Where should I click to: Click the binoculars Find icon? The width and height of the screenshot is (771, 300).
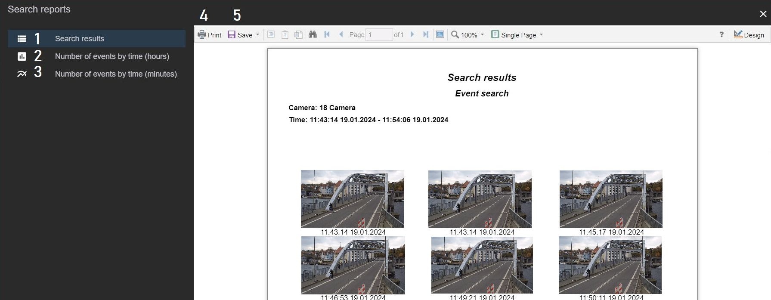tap(313, 34)
